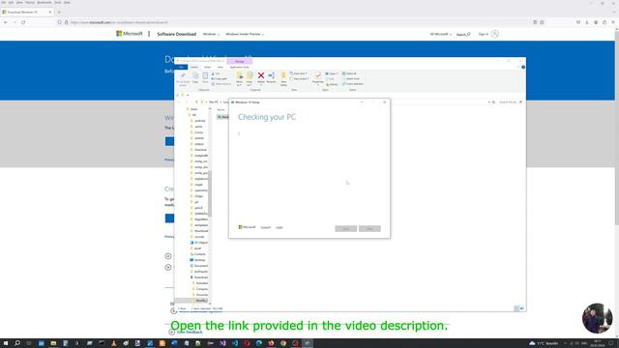This screenshot has height=348, width=619.
Task: Click the Manage contextual tab
Action: click(239, 61)
